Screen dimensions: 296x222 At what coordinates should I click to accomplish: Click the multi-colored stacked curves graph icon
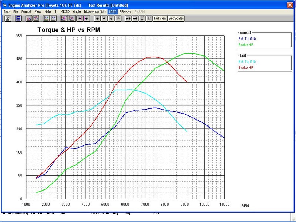[47, 18]
